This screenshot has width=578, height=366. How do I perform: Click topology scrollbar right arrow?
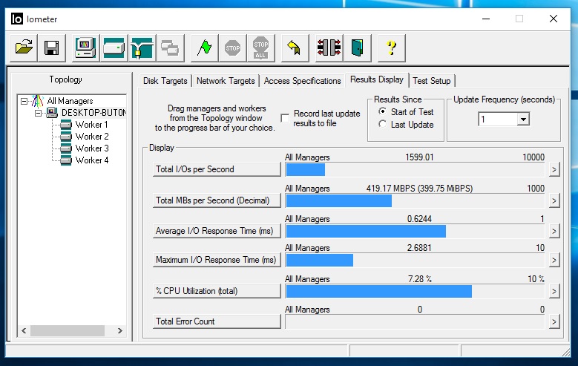(x=119, y=330)
